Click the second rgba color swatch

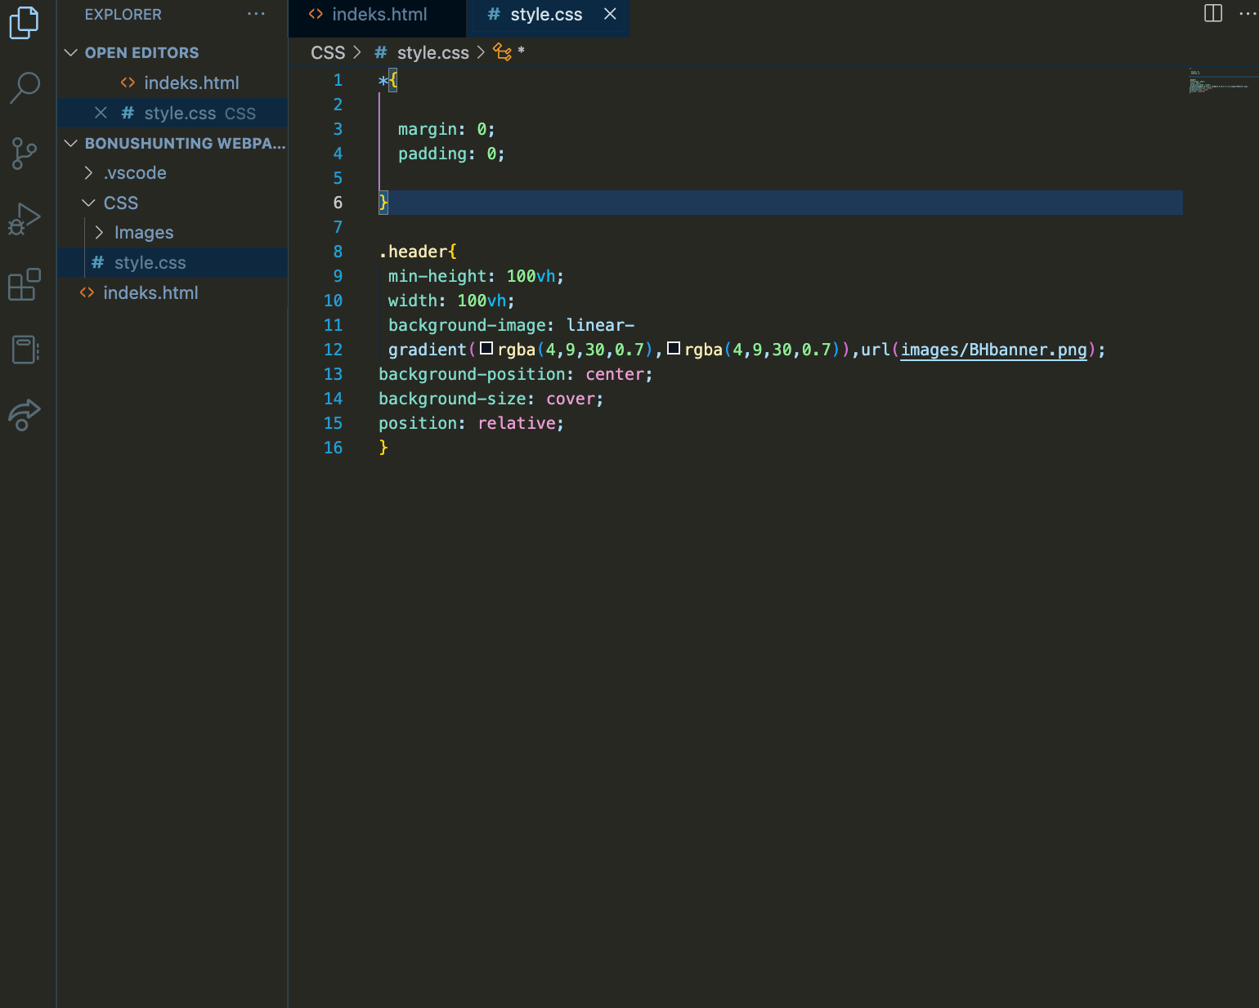coord(674,349)
